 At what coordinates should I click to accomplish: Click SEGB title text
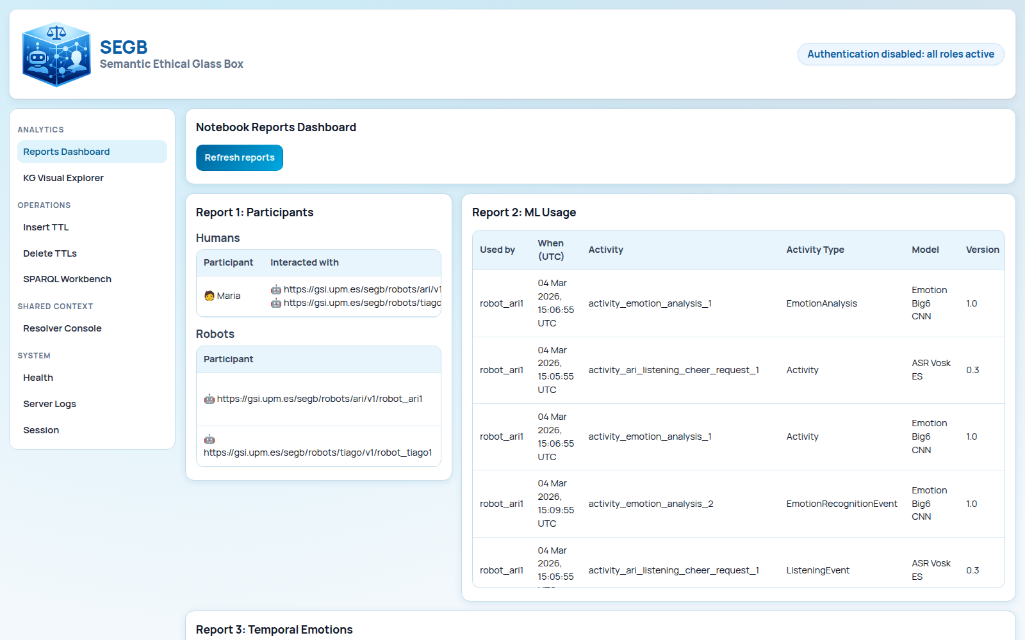124,47
